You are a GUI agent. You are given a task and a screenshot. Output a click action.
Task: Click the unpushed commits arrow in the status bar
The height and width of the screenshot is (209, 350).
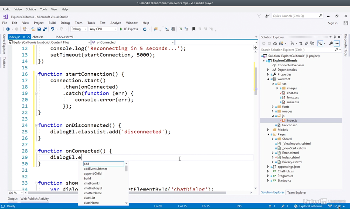click(x=270, y=206)
